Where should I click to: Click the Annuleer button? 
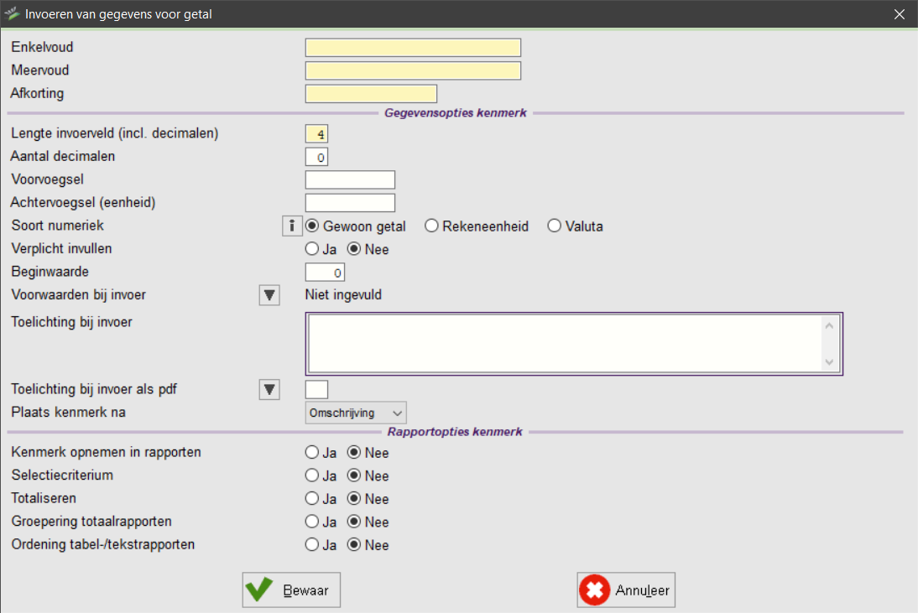point(626,590)
